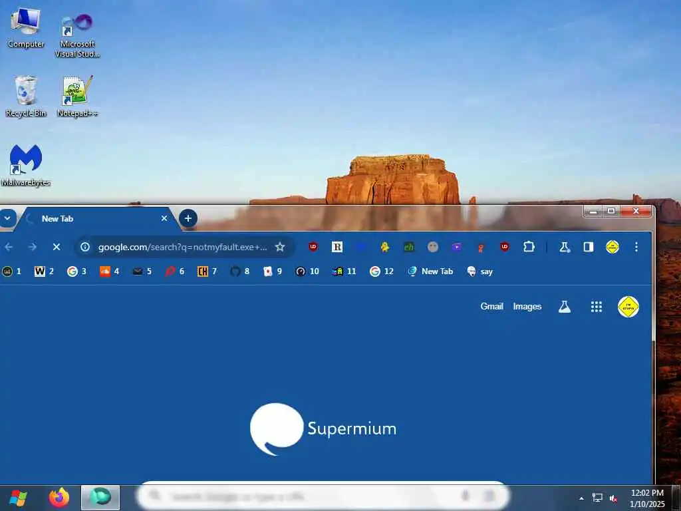Open the Recycle Bin
The height and width of the screenshot is (511, 681).
point(26,96)
